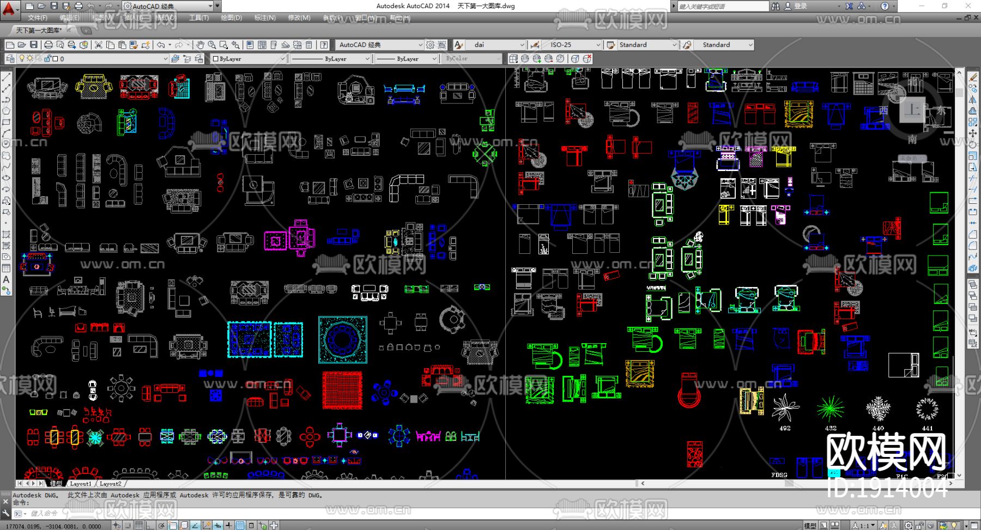The width and height of the screenshot is (981, 530).
Task: Click the Make Object's Layer Current icon
Action: click(175, 59)
